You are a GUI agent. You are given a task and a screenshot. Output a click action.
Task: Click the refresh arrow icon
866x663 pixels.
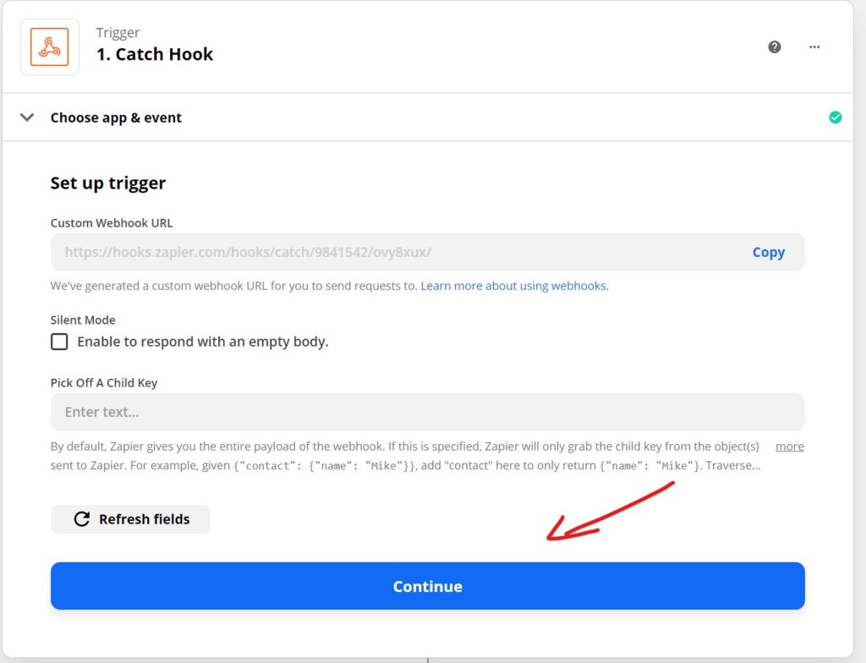click(82, 518)
